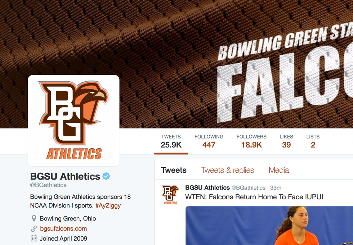View the Following list (447)
Image resolution: width=353 pixels, height=245 pixels.
point(209,141)
